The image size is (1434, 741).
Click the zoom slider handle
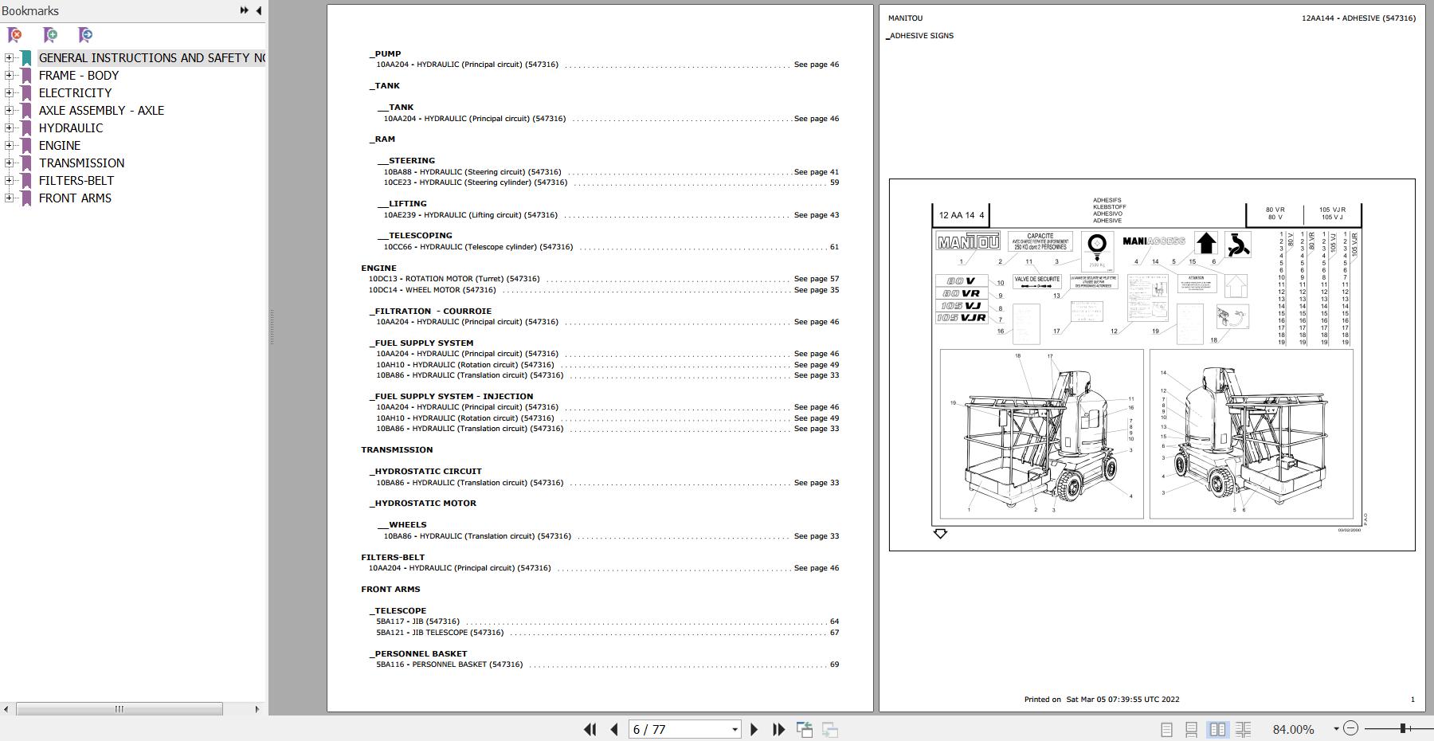pos(1403,728)
